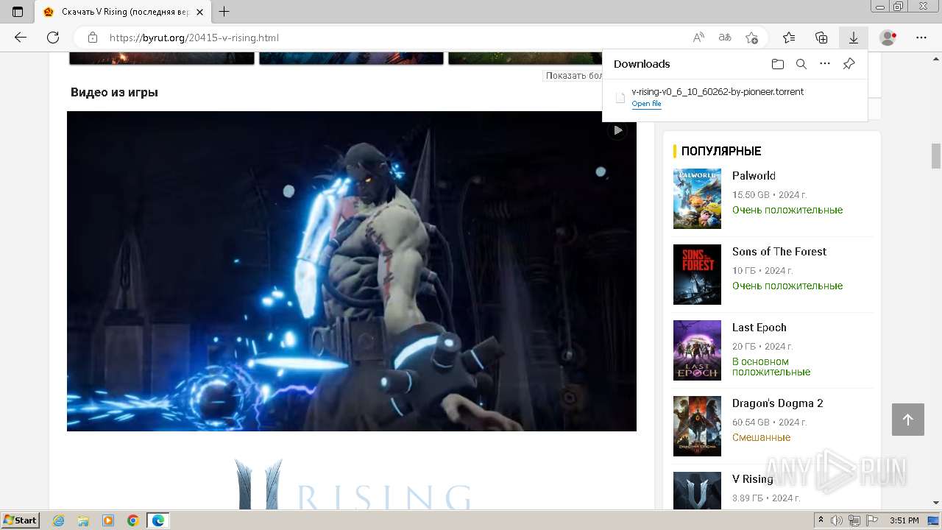The image size is (942, 530).
Task: Refresh the current page
Action: click(52, 38)
